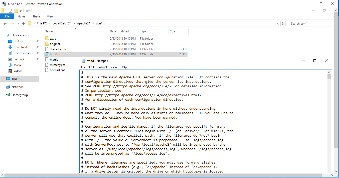Viewport: 339px width, 178px height.
Task: Click the refresh button beside address bar
Action: [x=283, y=24]
